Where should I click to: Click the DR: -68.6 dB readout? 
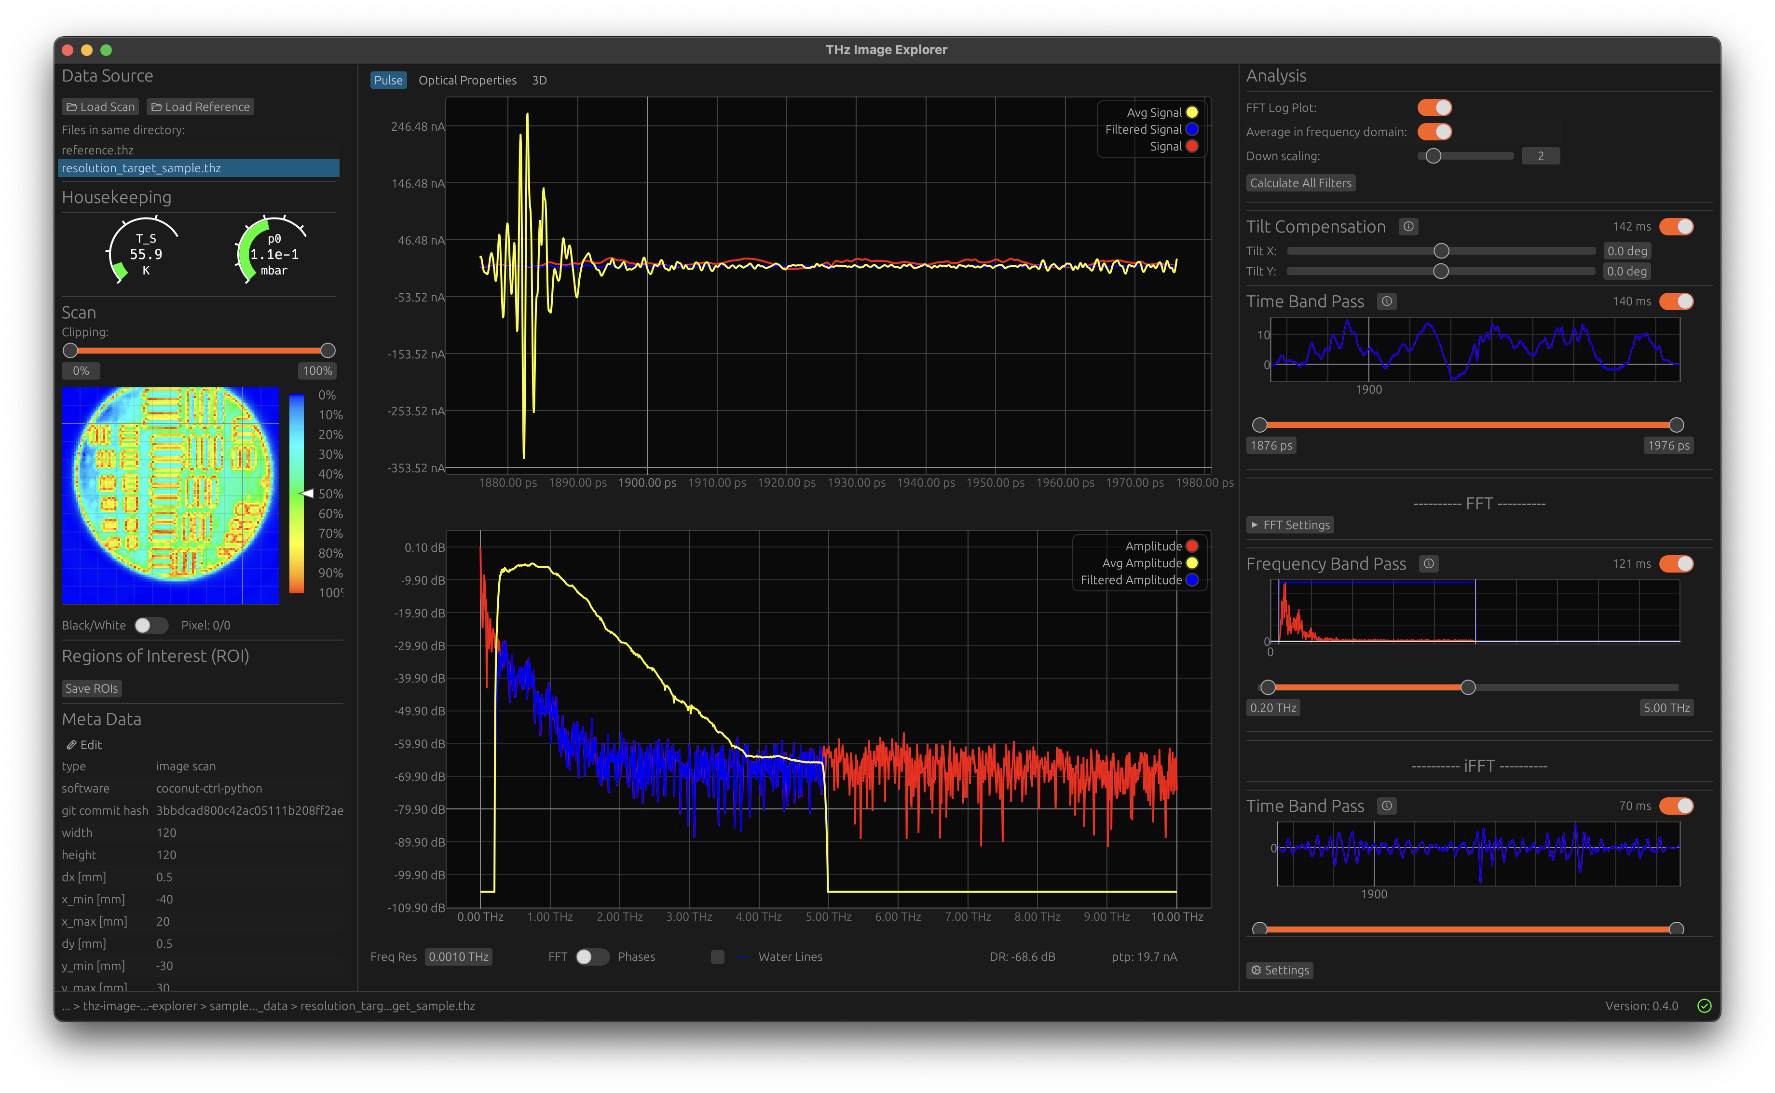click(1022, 957)
